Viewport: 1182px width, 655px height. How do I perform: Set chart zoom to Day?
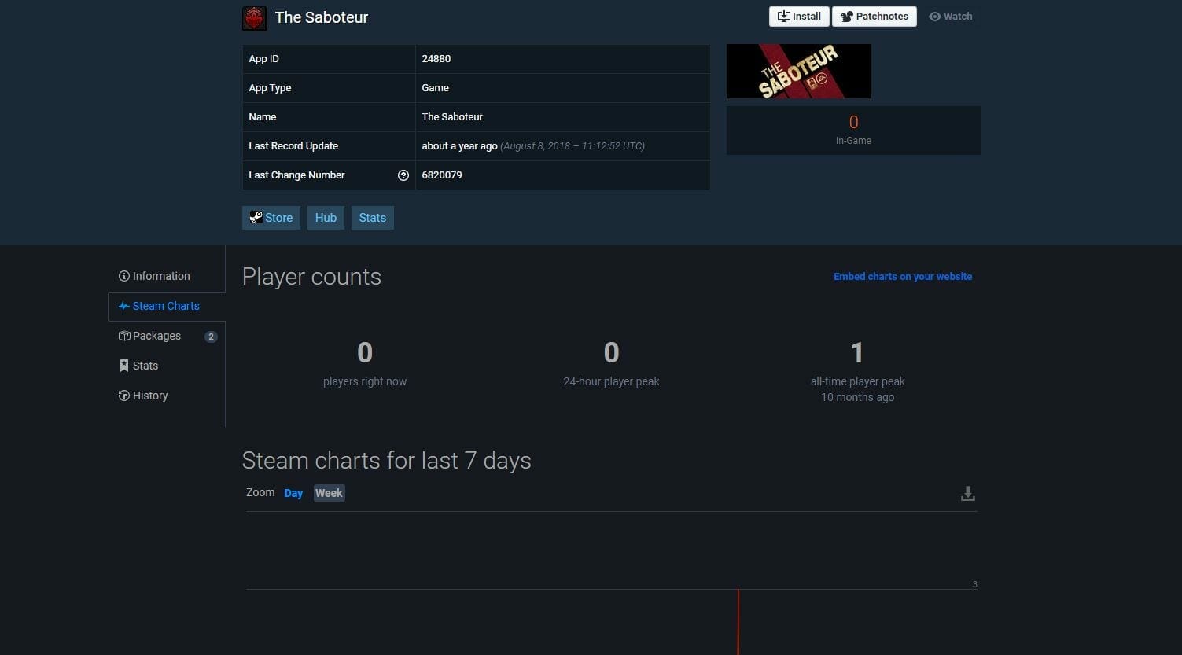point(293,493)
